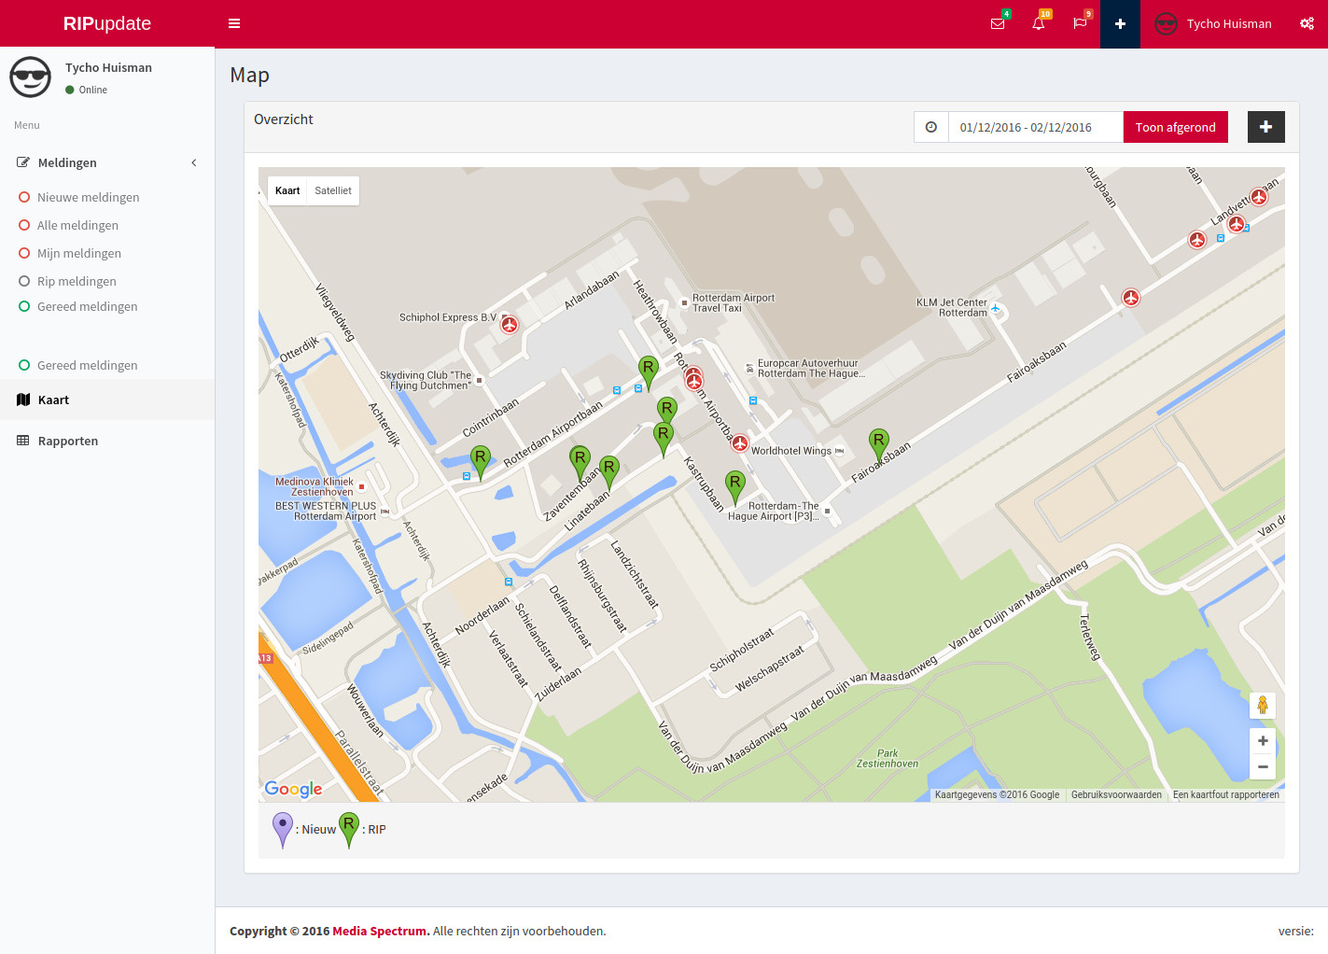Click the RIPupdate logo

107,23
